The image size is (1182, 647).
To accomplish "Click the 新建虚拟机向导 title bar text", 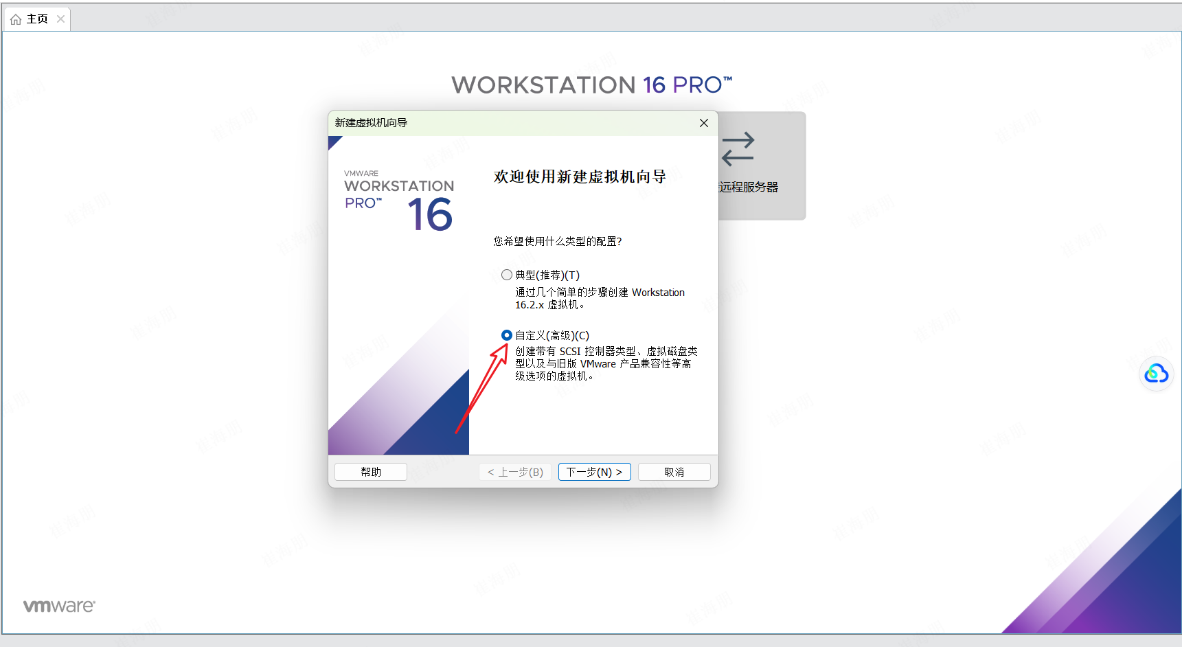I will 371,123.
